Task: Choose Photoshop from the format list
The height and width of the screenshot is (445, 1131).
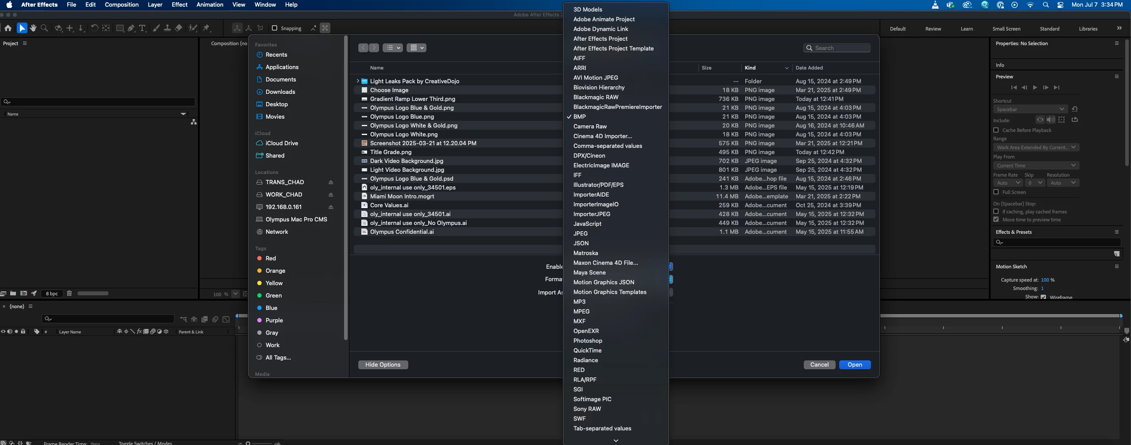Action: (588, 341)
